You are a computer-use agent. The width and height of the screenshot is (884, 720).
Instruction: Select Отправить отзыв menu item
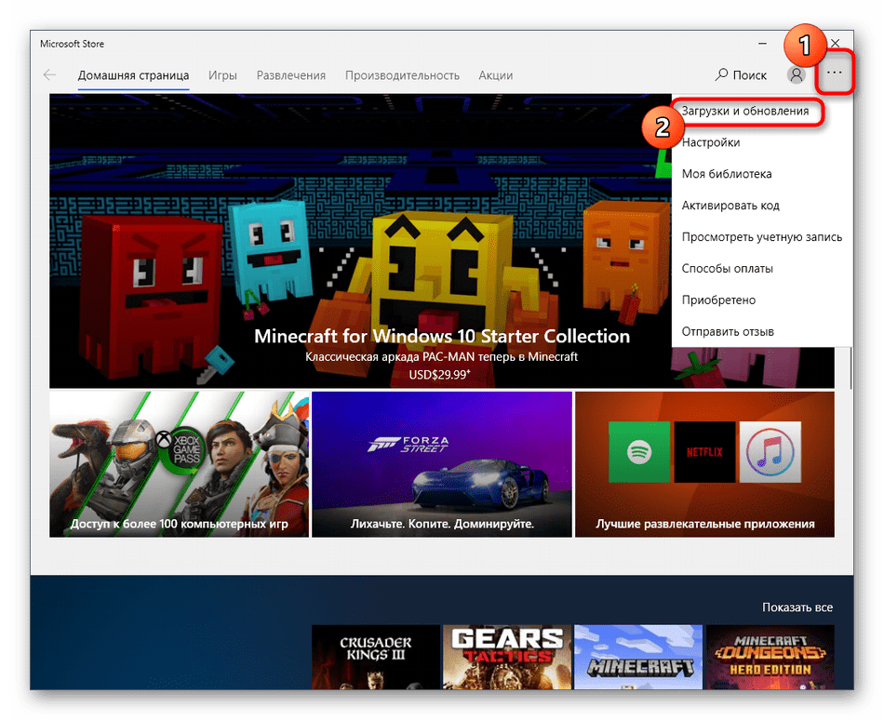[x=727, y=331]
